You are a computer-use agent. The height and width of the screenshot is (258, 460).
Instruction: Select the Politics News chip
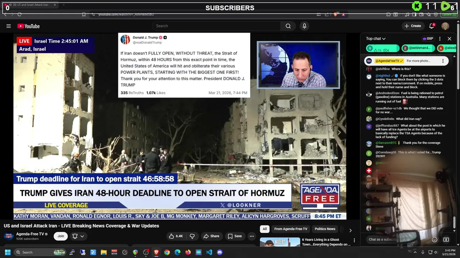coord(325,229)
